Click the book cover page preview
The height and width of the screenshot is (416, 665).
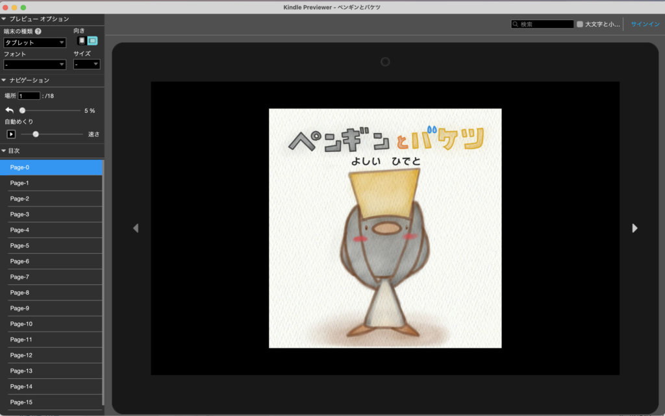point(385,228)
